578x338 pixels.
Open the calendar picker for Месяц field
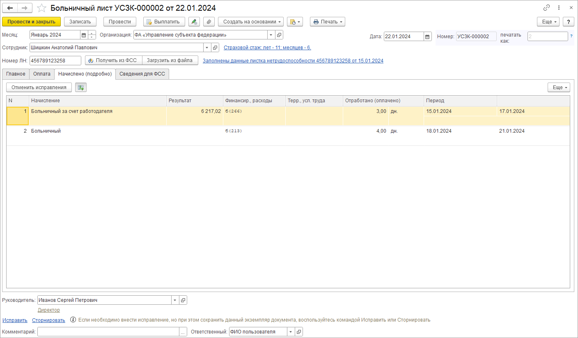[x=84, y=35]
